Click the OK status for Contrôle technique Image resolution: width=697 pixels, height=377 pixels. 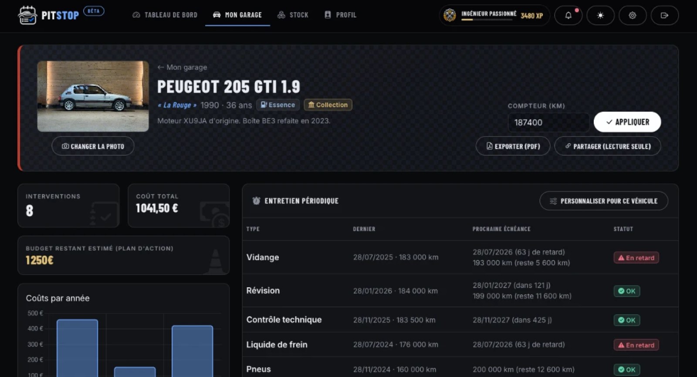pyautogui.click(x=626, y=320)
